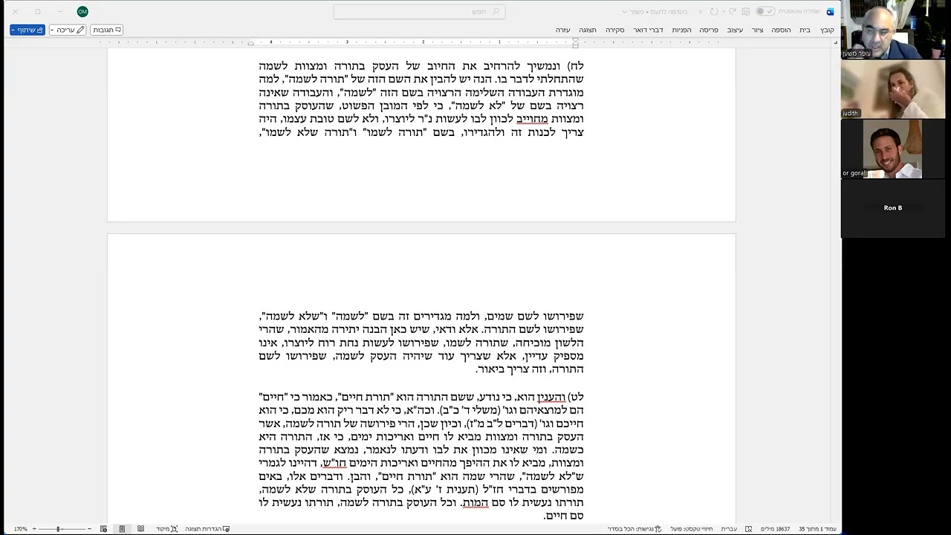Viewport: 951px width, 535px height.
Task: Open the עריכה (Editing) mode dropdown
Action: 68,30
